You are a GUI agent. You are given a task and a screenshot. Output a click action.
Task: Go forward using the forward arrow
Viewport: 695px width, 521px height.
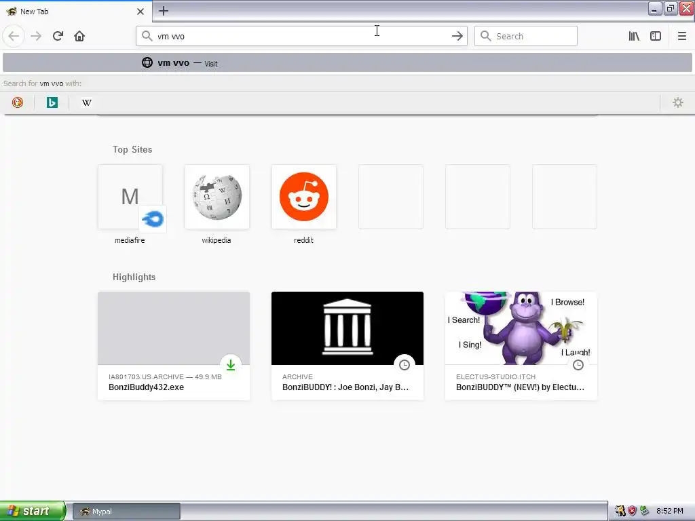coord(36,36)
